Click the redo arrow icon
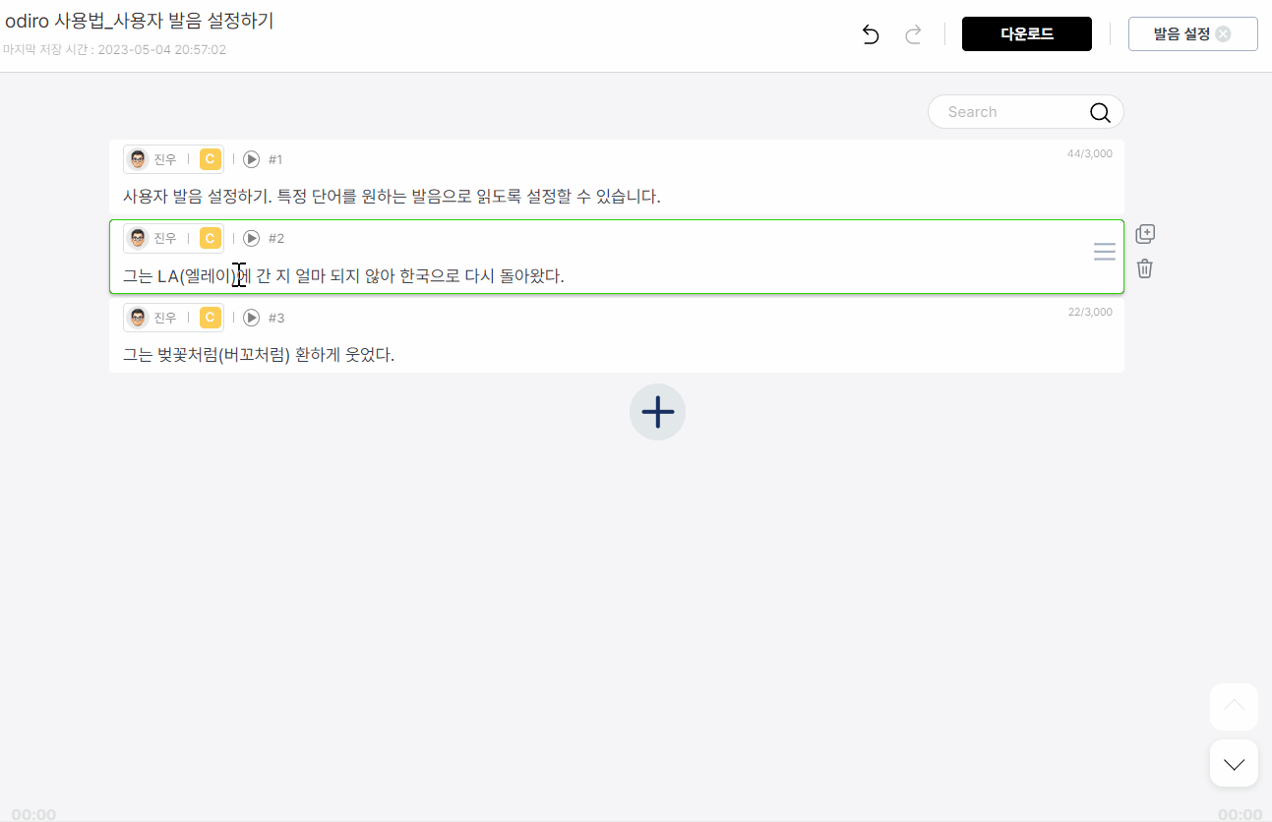 [x=913, y=34]
